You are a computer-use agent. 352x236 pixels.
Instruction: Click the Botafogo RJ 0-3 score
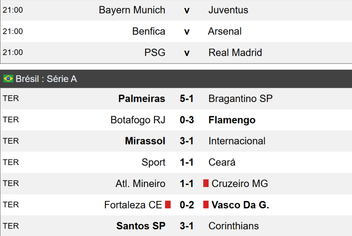[187, 120]
